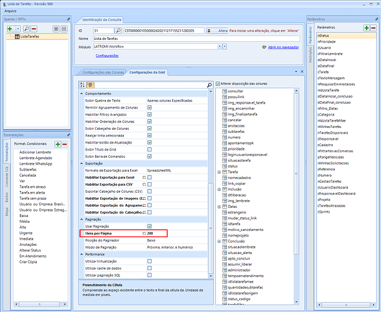
Task: Open the Arquivo menu
Action: (x=11, y=11)
